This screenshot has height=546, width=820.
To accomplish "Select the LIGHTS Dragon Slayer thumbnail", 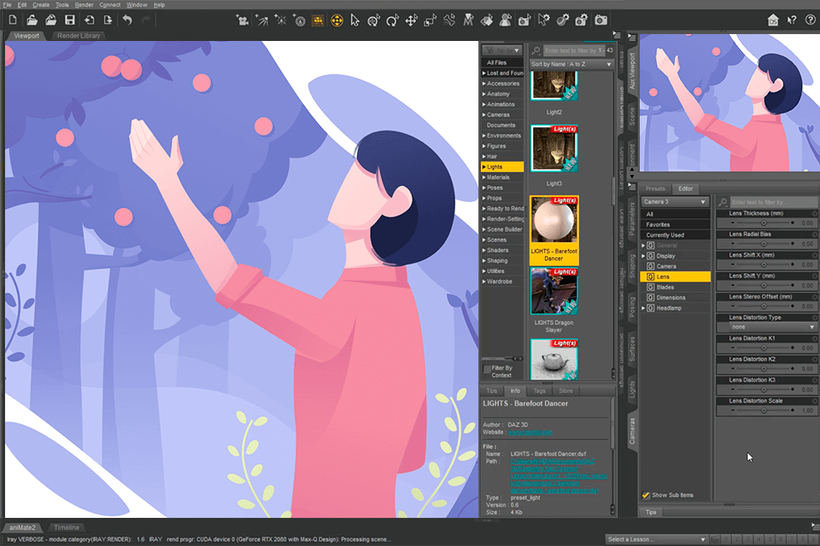I will tap(555, 291).
